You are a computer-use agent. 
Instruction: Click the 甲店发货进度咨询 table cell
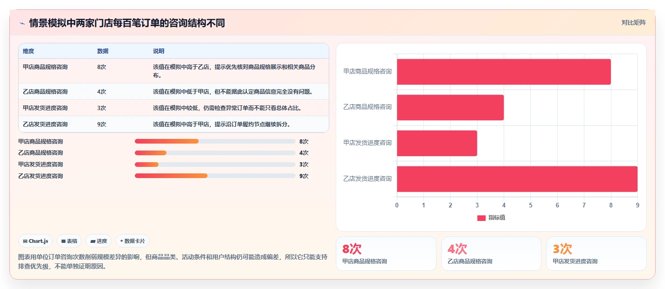pyautogui.click(x=45, y=108)
